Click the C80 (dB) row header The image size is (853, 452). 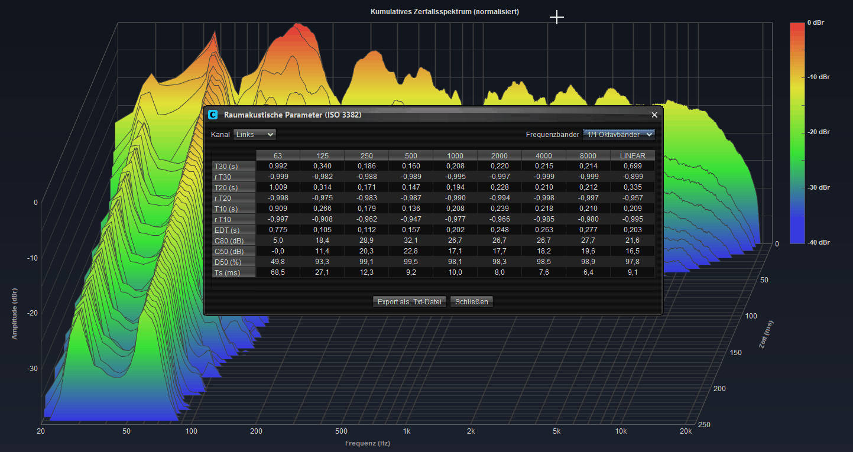coord(233,240)
